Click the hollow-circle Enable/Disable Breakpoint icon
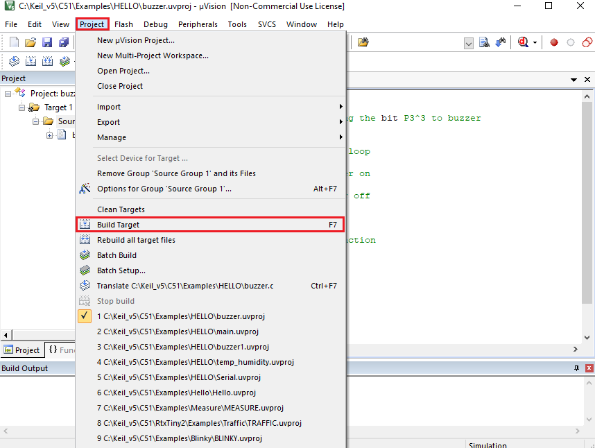The image size is (595, 448). tap(570, 42)
